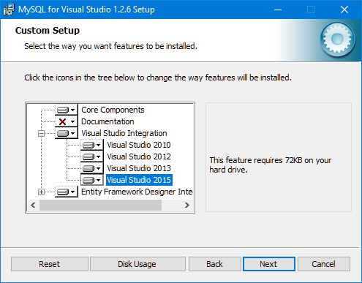Minimize the MySQL Setup window
The image size is (362, 283).
(278, 10)
